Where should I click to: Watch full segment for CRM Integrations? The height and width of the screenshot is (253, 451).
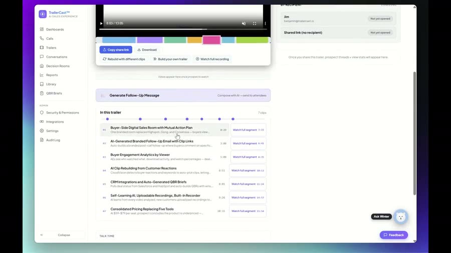tap(248, 184)
